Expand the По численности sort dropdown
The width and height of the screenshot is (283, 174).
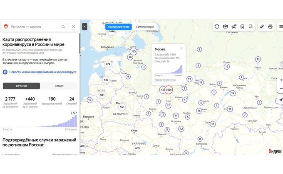tap(64, 155)
